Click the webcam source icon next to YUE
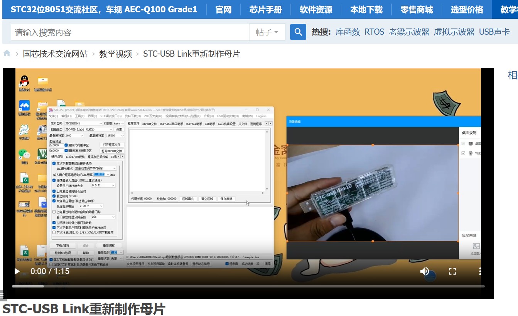 point(471,153)
